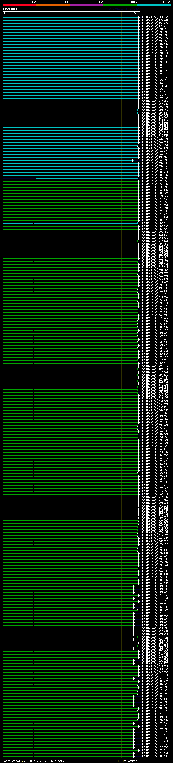Select hit label UniRef100_Q2S338
173x763 pixels.
coord(155,423)
